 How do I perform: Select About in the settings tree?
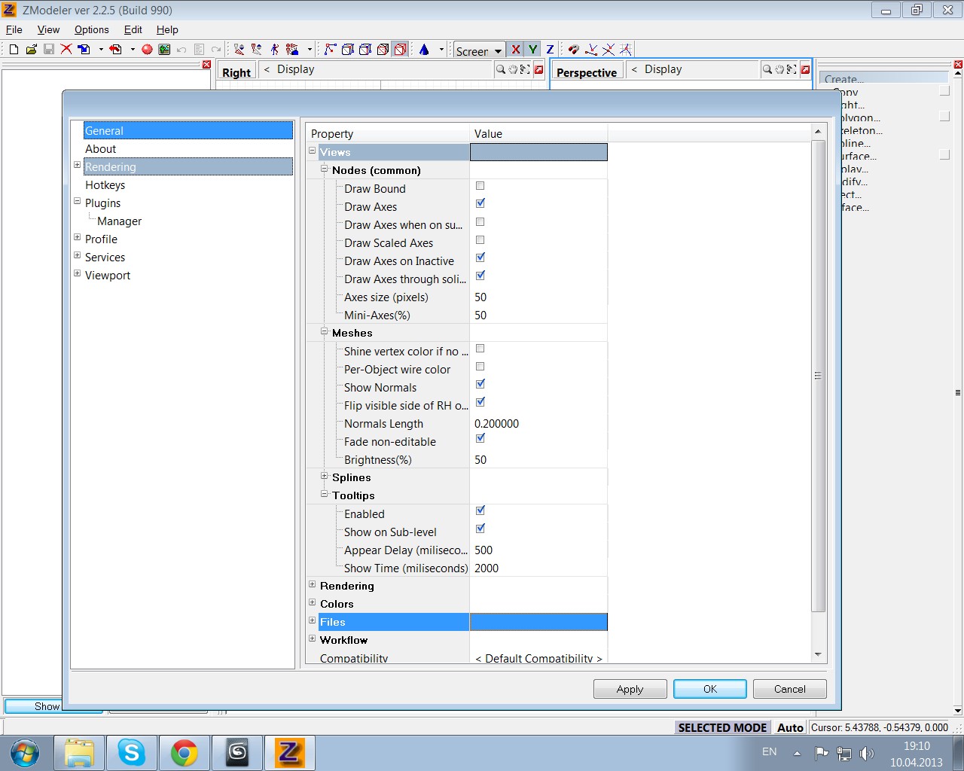click(100, 149)
